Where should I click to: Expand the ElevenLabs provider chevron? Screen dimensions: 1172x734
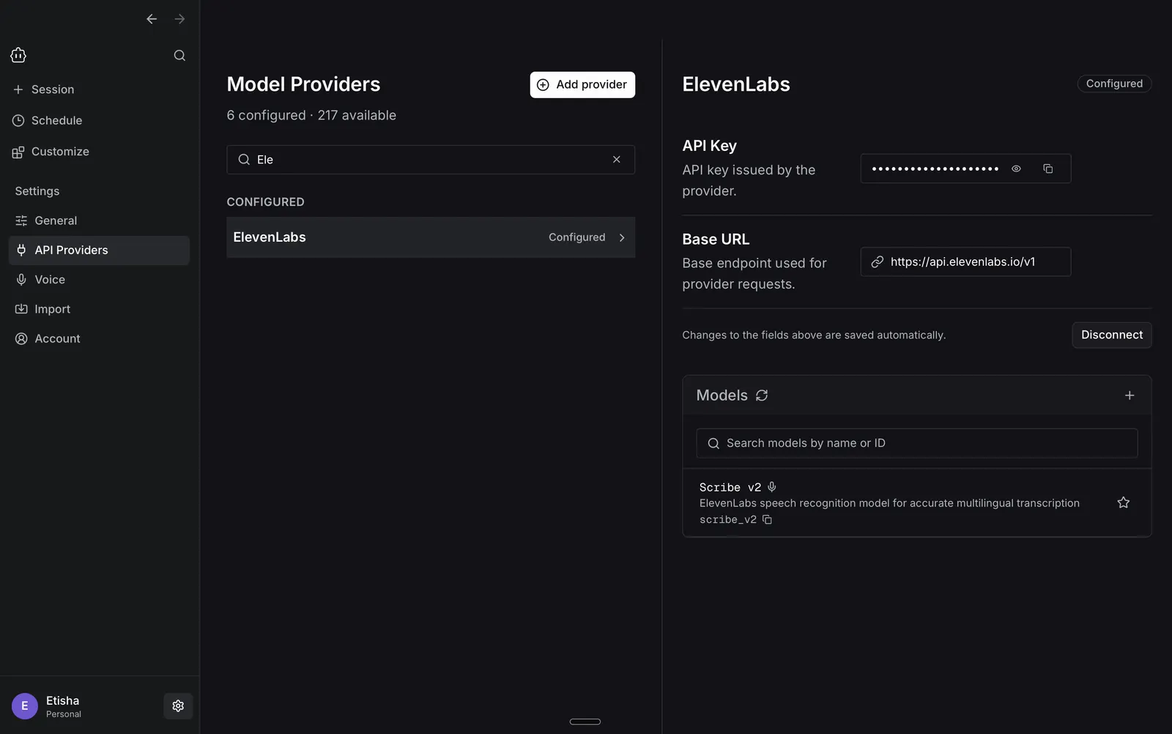pos(622,237)
